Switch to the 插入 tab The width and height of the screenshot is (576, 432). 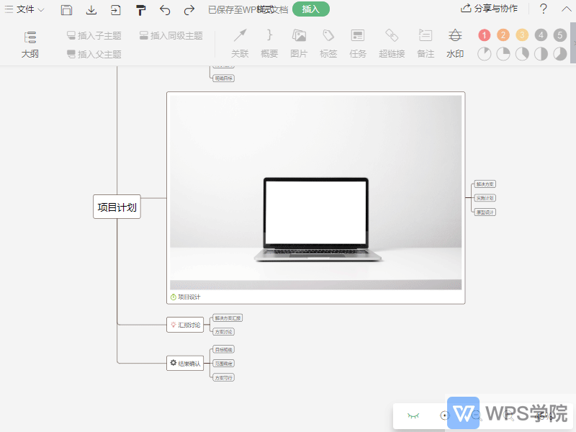pyautogui.click(x=311, y=9)
